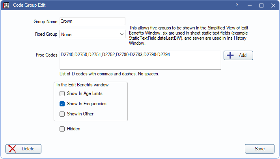Toggle the Hidden checkbox
The image size is (280, 159).
62,129
